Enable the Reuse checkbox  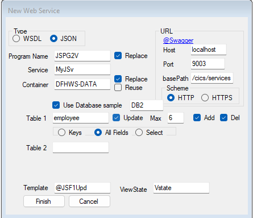tap(118, 88)
